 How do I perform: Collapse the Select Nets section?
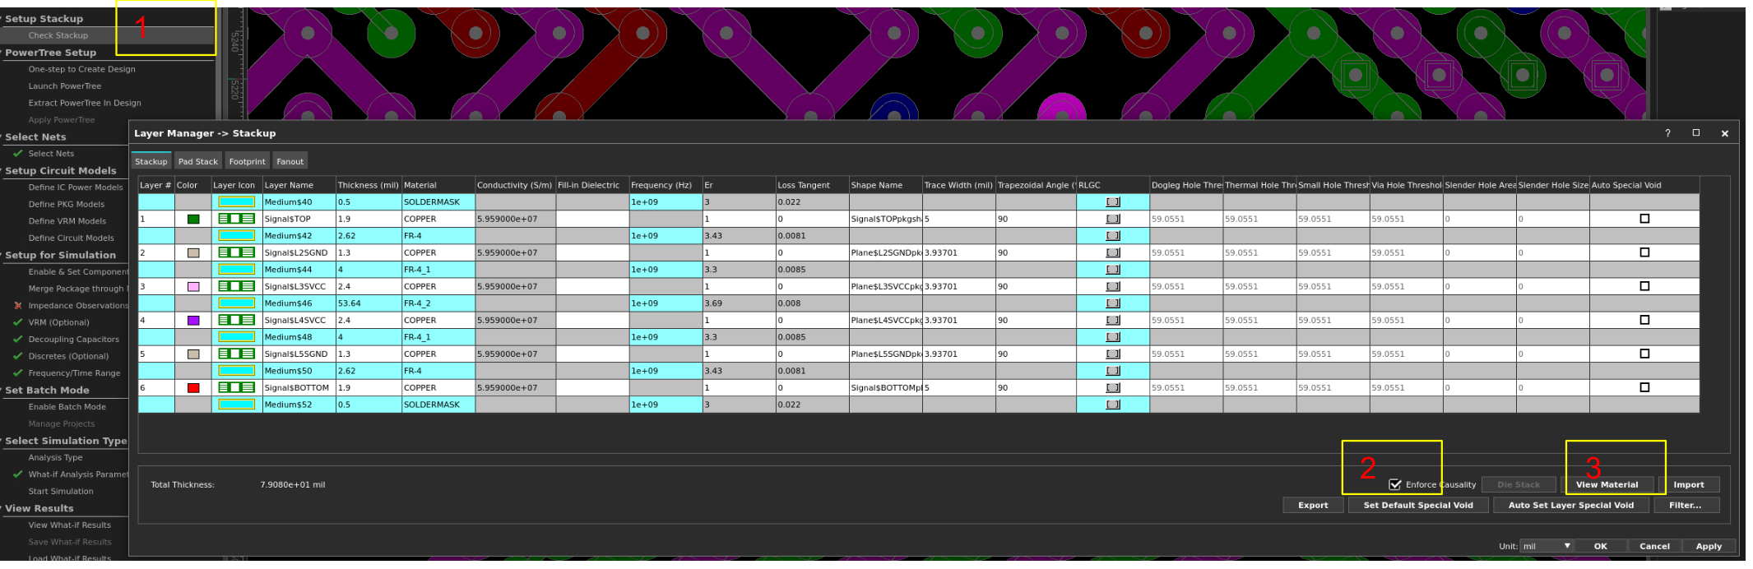pos(2,136)
